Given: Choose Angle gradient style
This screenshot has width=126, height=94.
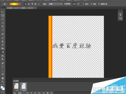Looking at the screenshot, I should pyautogui.click(x=32, y=4).
